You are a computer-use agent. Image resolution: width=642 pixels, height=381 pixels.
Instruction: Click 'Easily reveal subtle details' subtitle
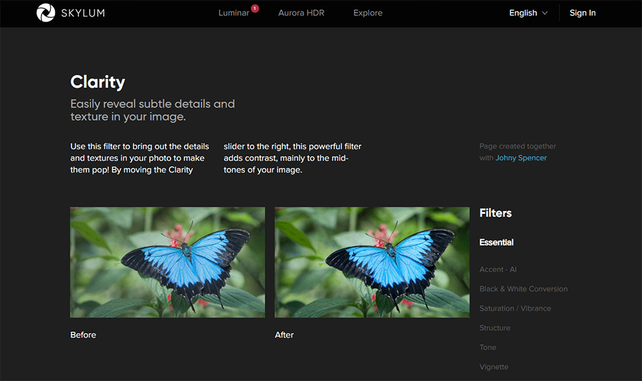[152, 110]
